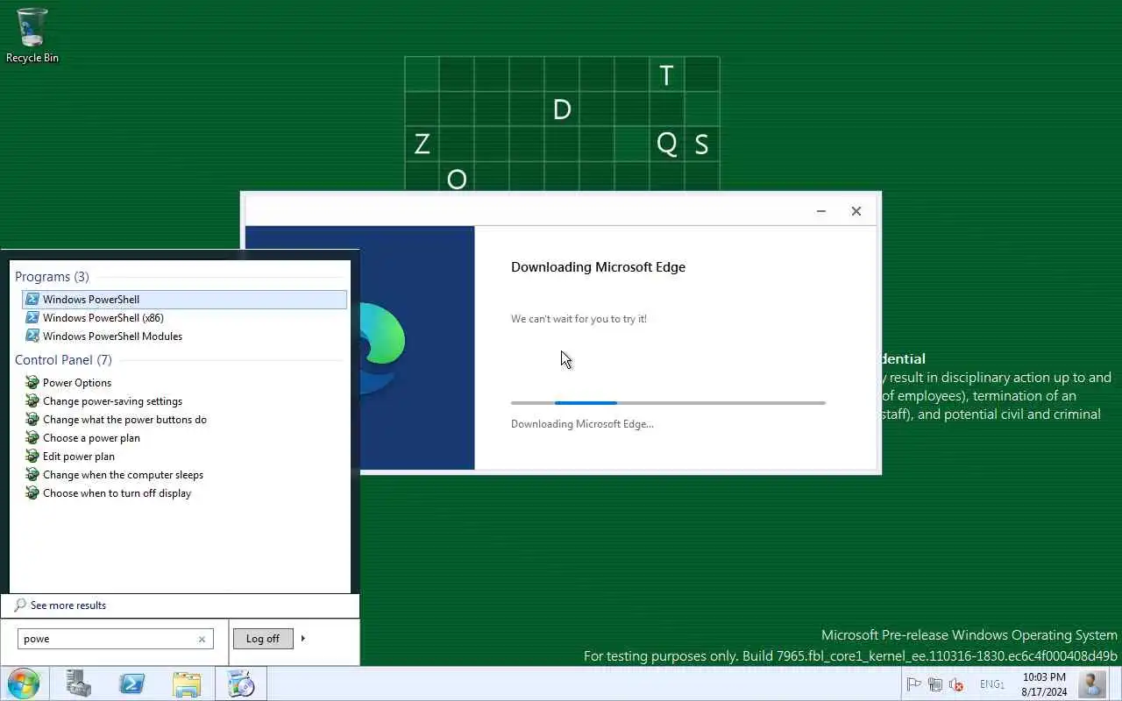Click the Action Center flag tray icon
This screenshot has width=1122, height=701.
(913, 684)
